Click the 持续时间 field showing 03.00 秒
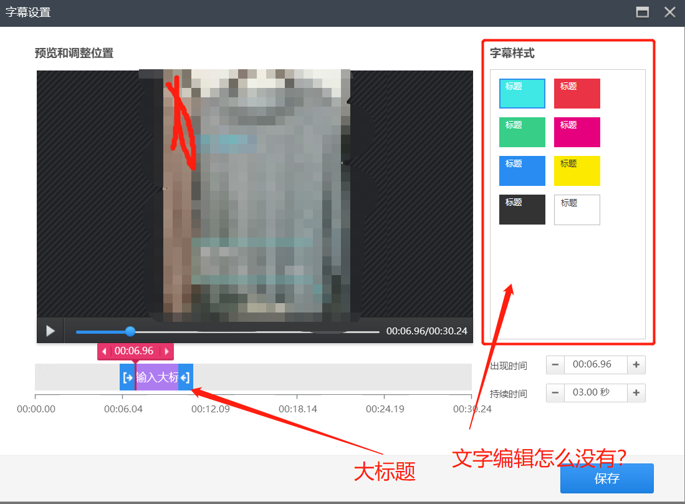Screen dimensions: 685x504 tap(595, 392)
